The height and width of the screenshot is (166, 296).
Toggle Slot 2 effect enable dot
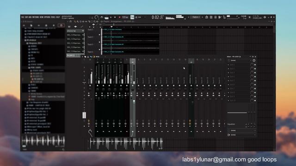pos(255,69)
